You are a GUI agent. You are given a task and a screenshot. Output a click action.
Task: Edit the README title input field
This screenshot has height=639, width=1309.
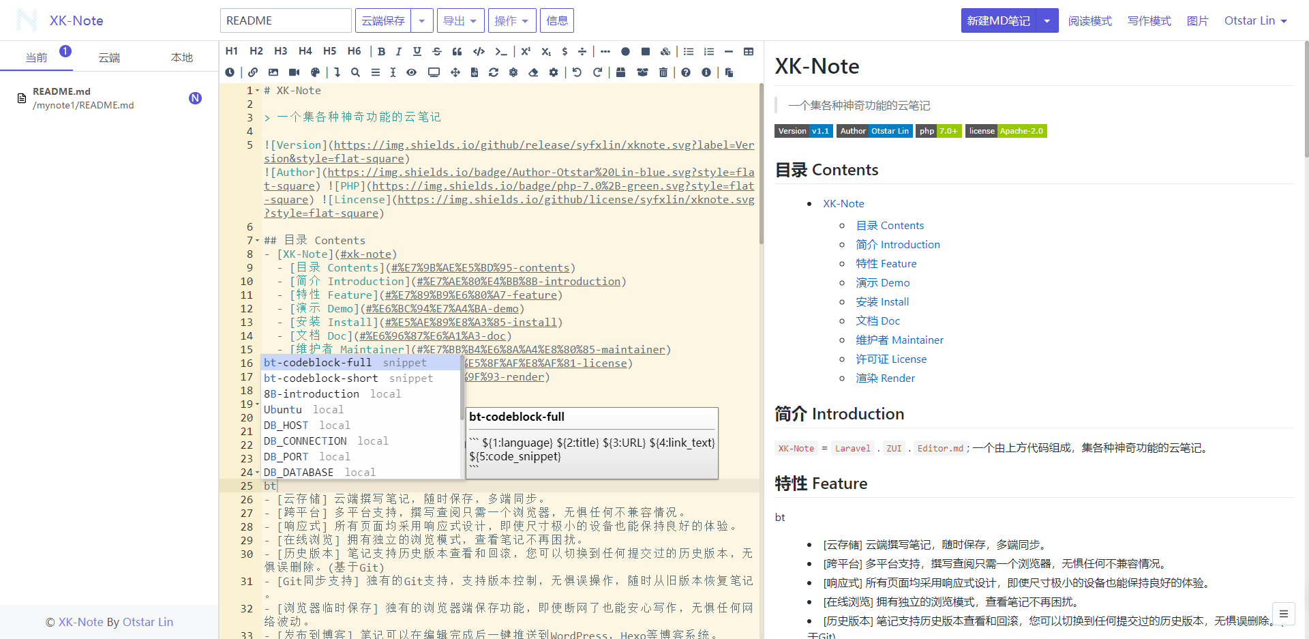click(286, 20)
